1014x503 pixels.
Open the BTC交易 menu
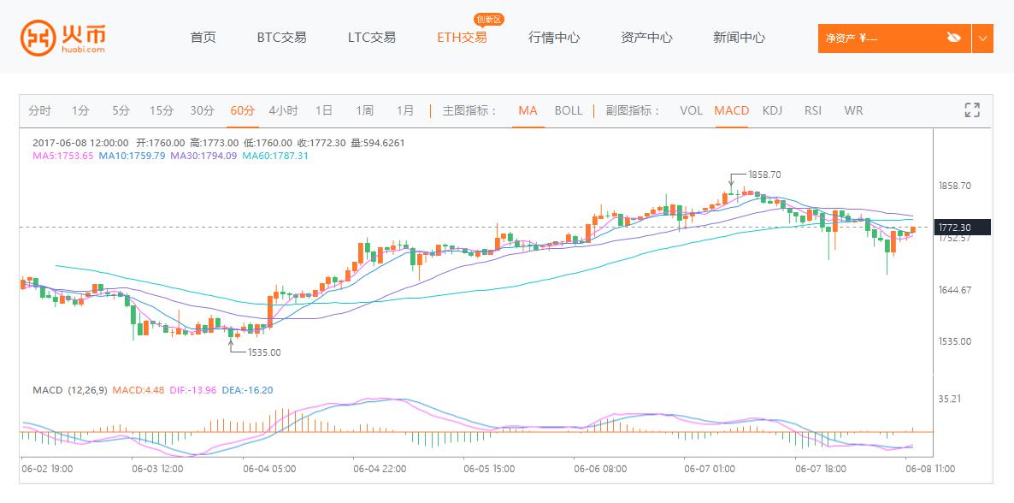pos(281,38)
